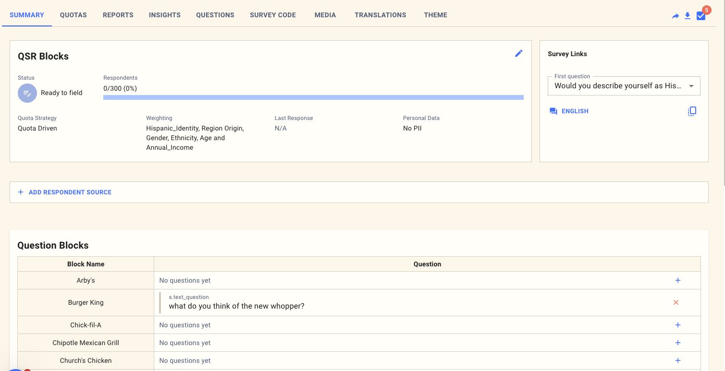Open the Insights tab
Image resolution: width=725 pixels, height=371 pixels.
point(165,15)
